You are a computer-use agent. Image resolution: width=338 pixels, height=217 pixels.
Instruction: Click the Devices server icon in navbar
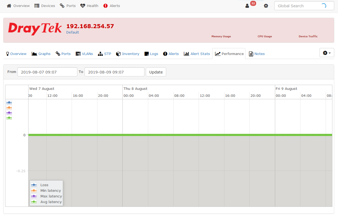[37, 6]
